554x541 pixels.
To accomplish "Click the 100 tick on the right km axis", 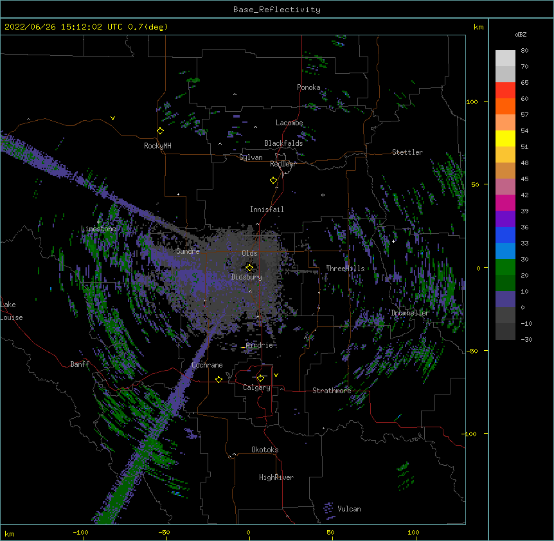I will 472,102.
